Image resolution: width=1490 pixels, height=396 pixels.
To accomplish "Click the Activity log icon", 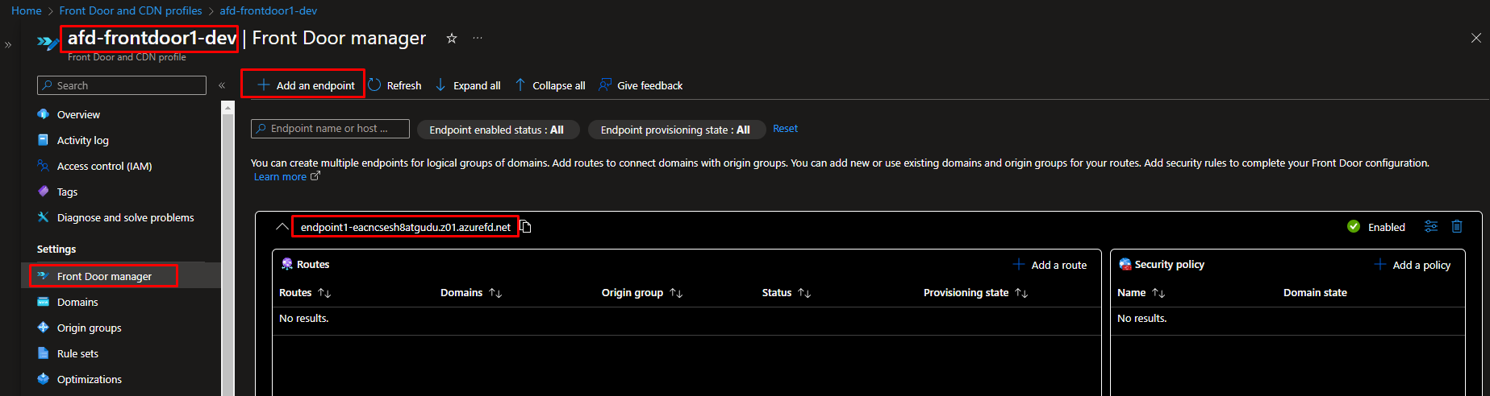I will (44, 140).
